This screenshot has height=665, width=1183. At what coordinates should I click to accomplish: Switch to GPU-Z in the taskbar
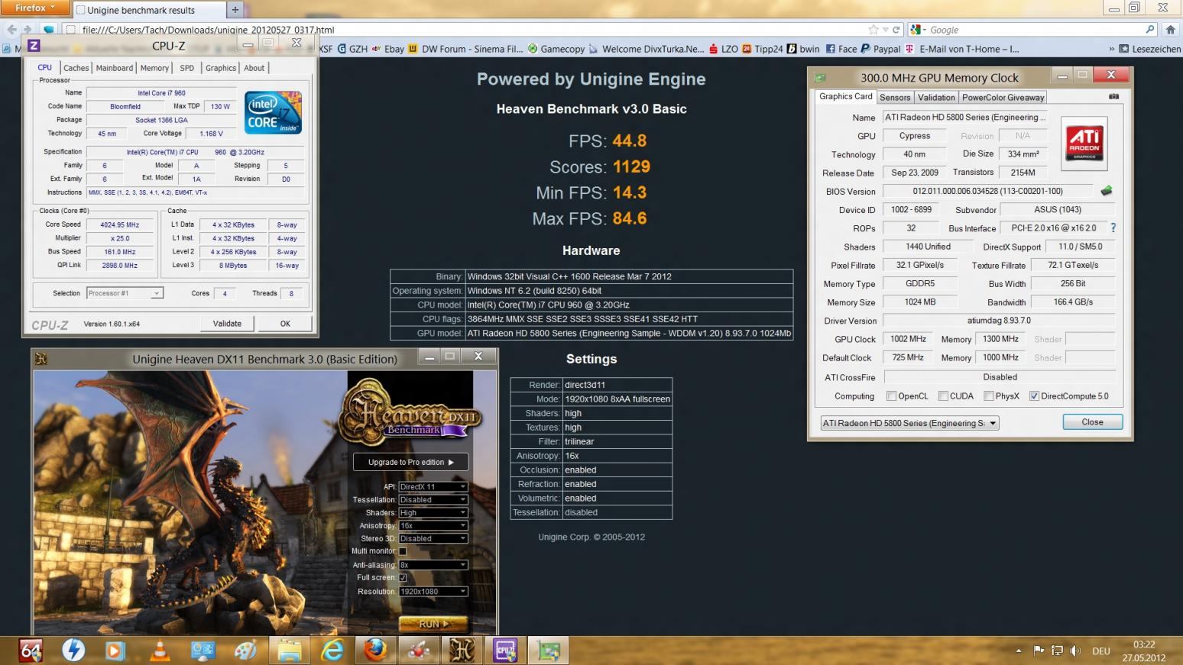[x=549, y=650]
